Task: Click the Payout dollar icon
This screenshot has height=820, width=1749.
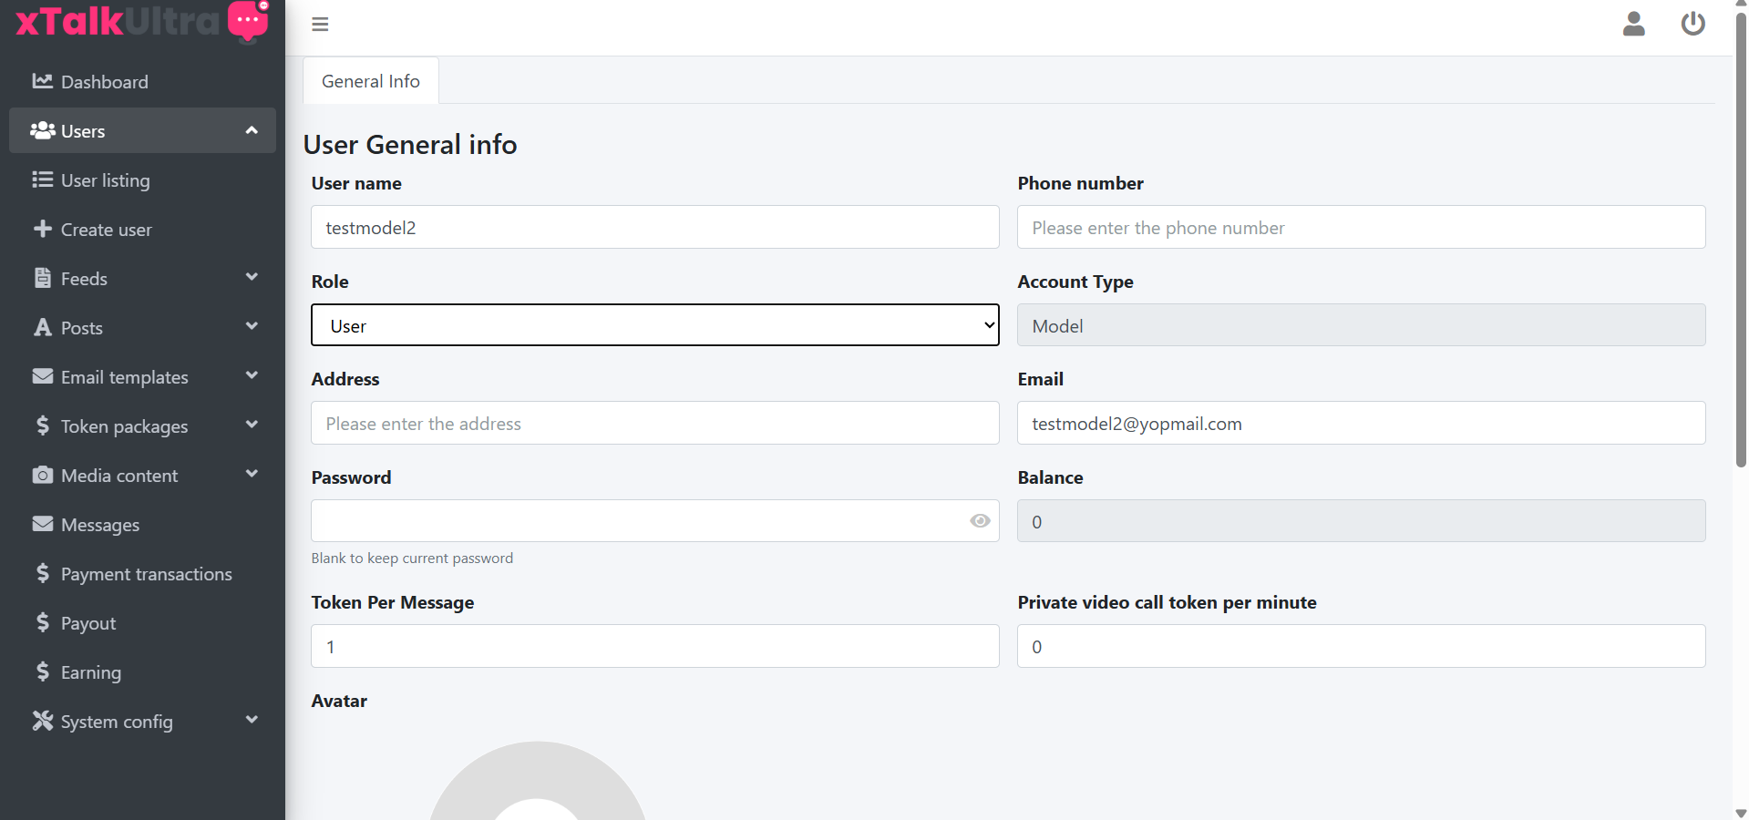Action: (x=42, y=622)
